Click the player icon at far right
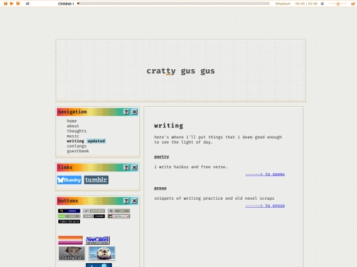The image size is (357, 267). coord(353,4)
